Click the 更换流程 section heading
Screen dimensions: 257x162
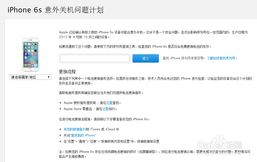pyautogui.click(x=67, y=72)
